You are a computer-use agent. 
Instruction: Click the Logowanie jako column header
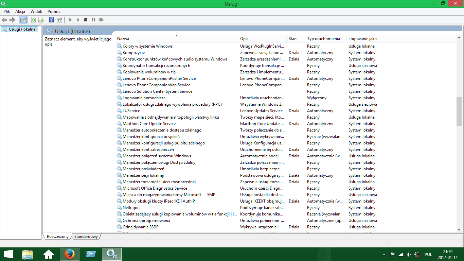point(365,39)
